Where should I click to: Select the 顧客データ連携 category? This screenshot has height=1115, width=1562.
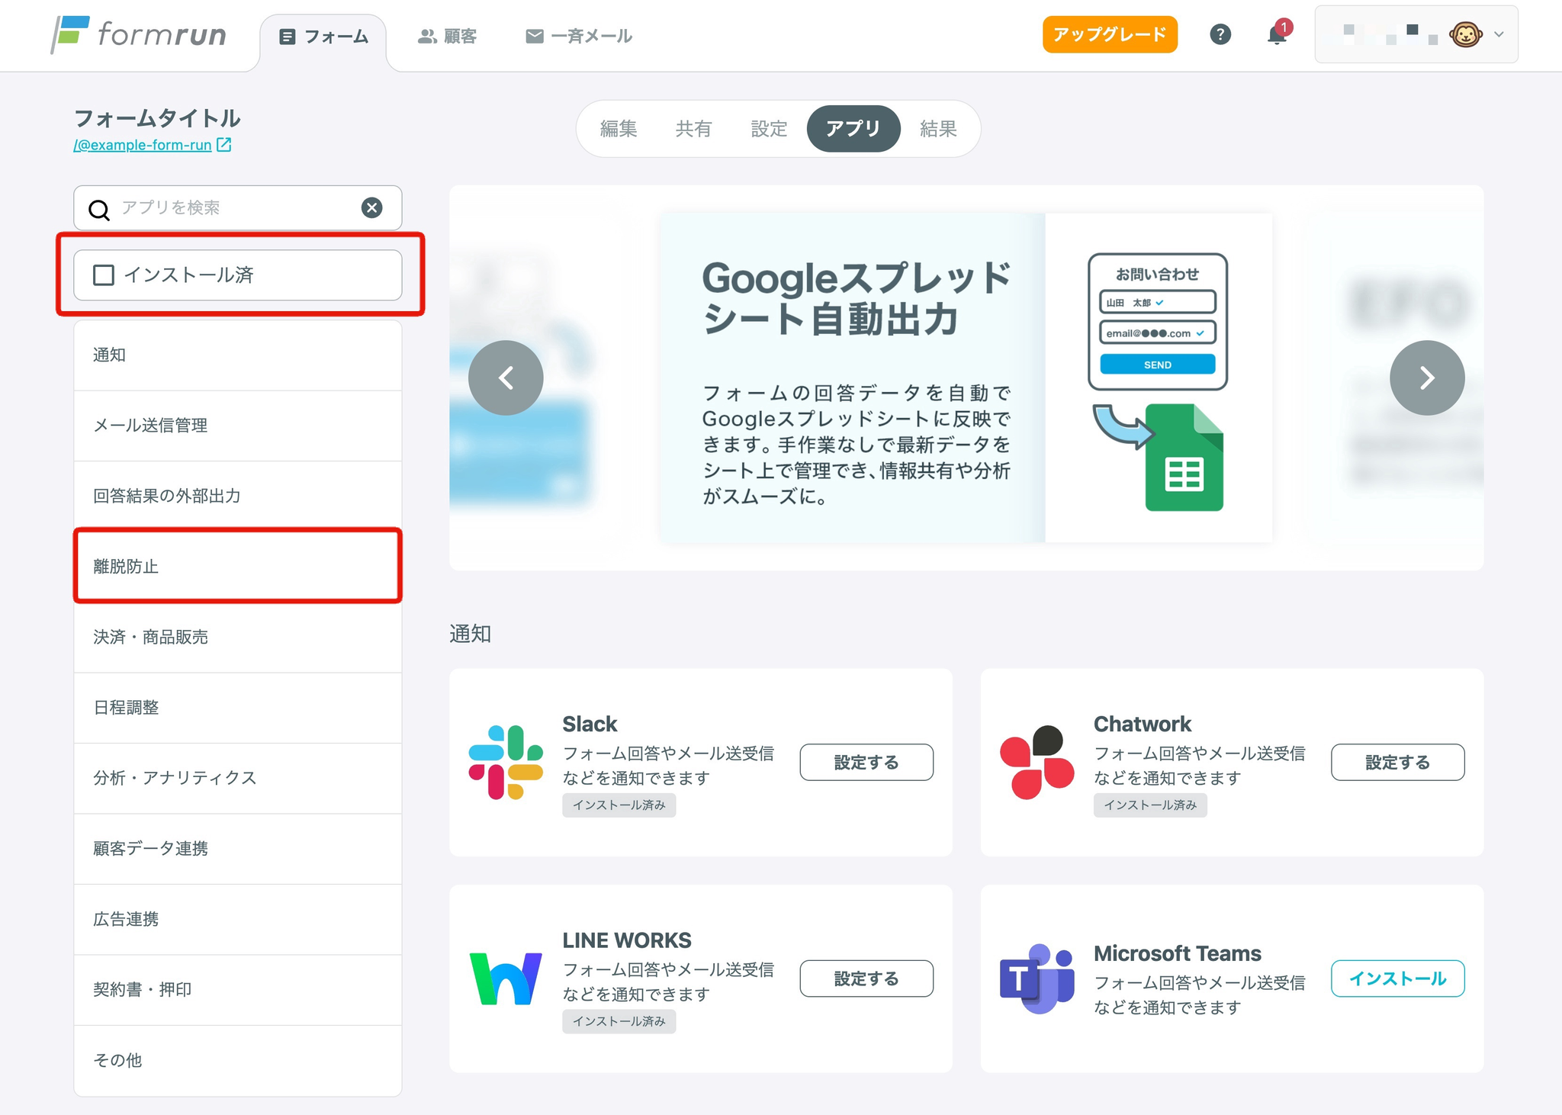click(238, 849)
